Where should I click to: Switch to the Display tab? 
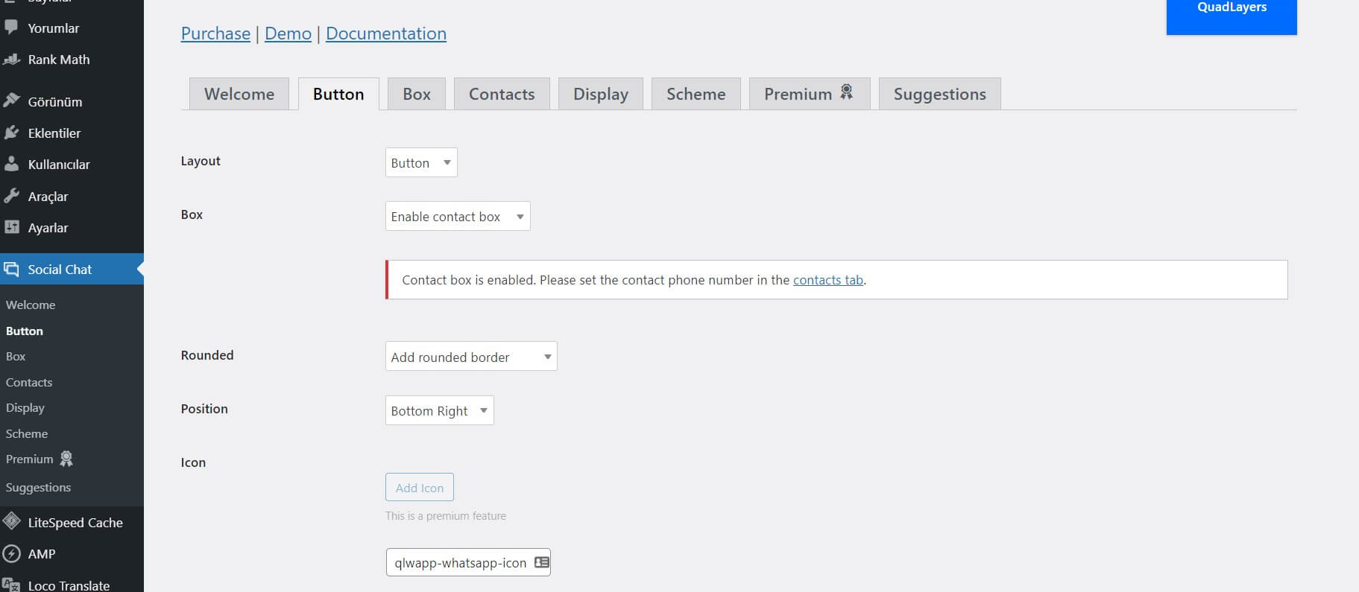pyautogui.click(x=600, y=94)
